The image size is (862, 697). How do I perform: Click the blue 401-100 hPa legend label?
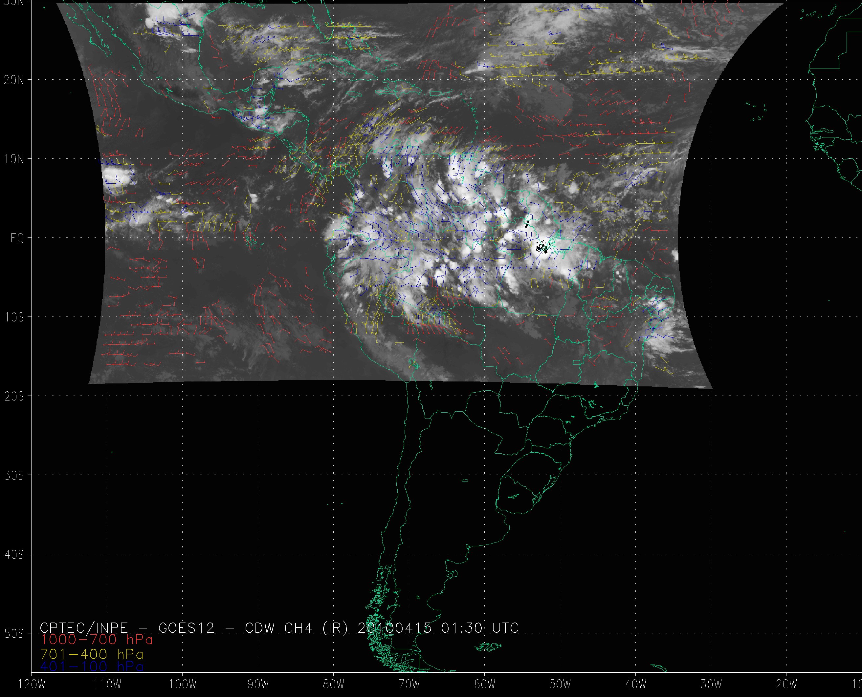point(92,666)
